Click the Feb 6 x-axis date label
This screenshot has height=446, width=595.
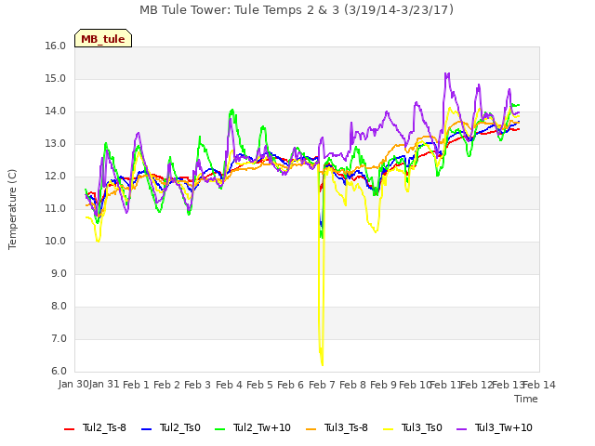point(291,385)
